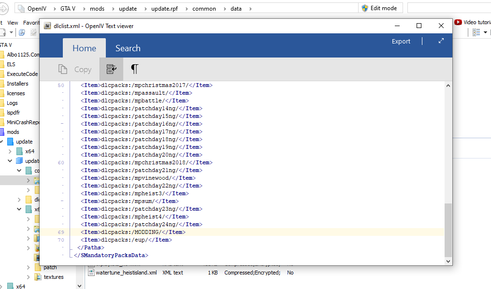Expand the patch folder in tree
Screen dimensions: 491x289
click(x=28, y=267)
